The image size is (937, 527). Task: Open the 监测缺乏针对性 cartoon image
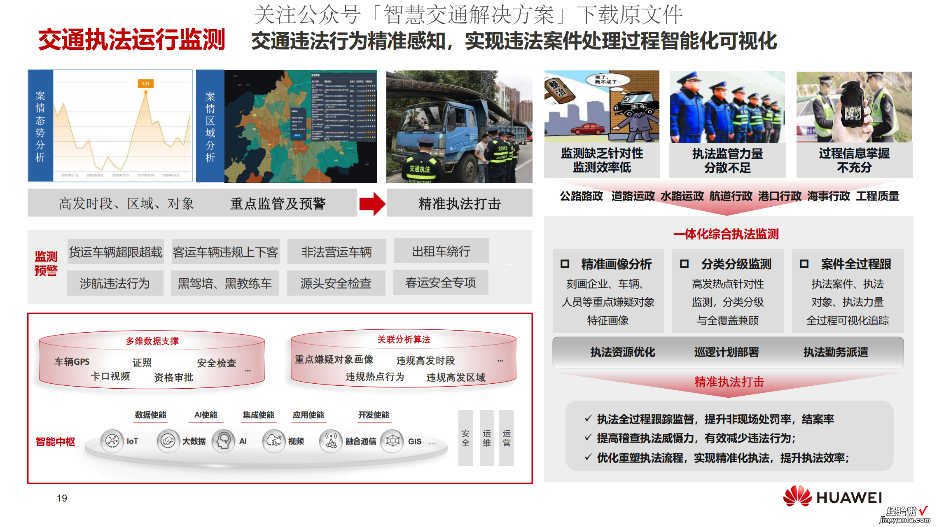[602, 107]
